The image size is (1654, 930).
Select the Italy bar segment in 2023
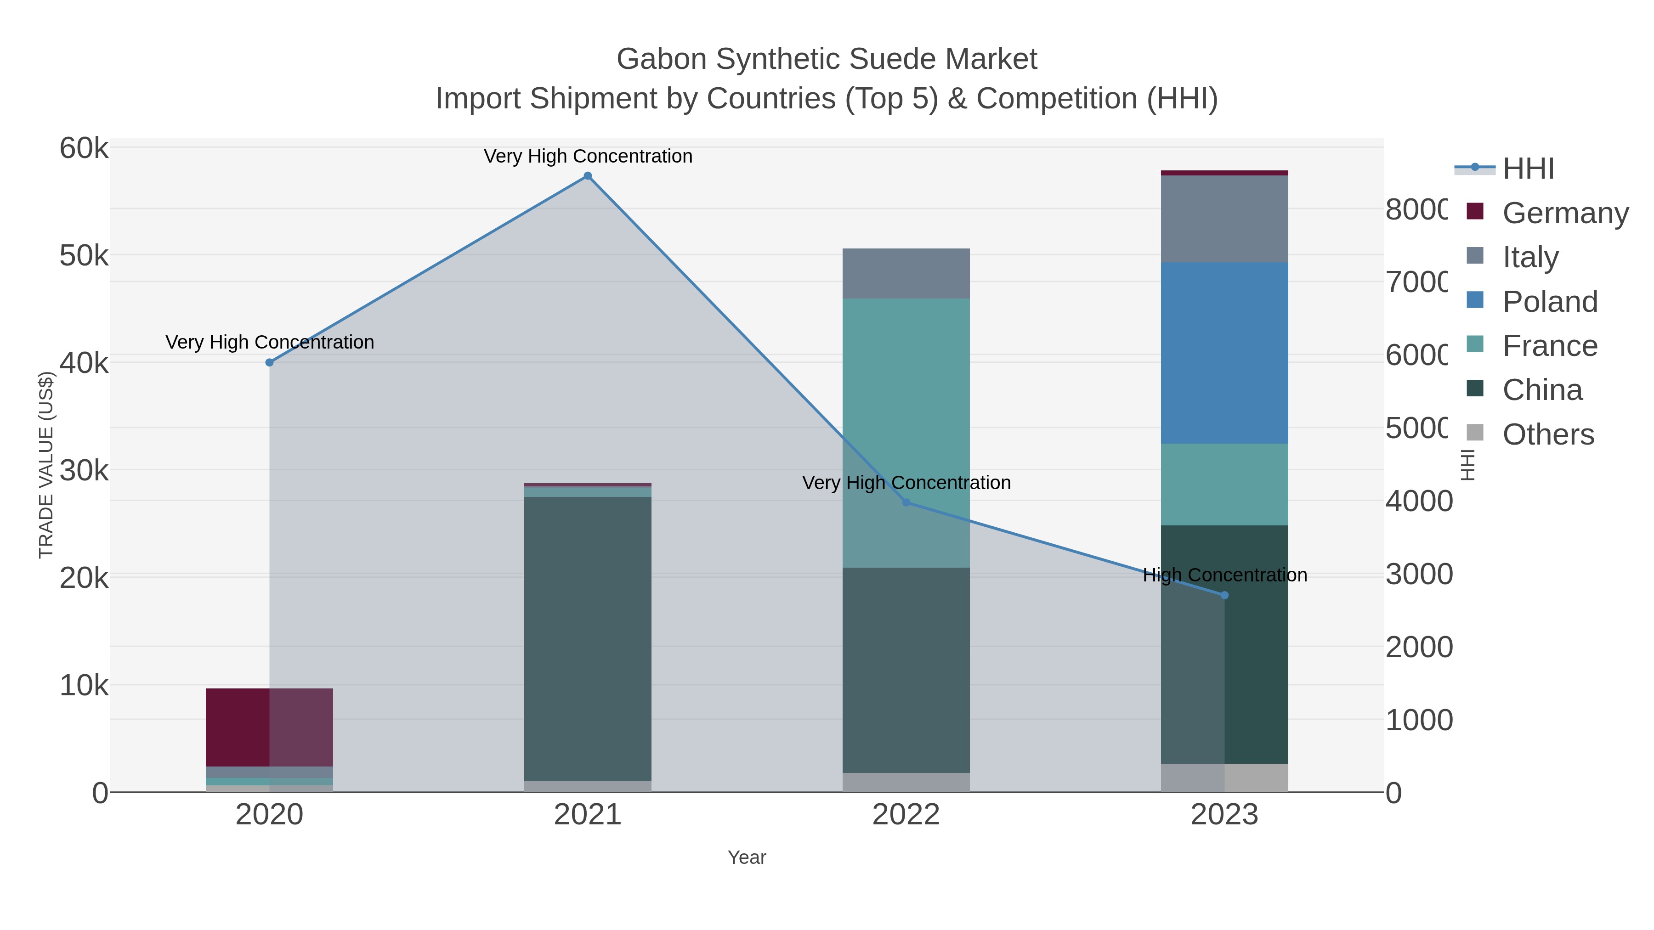point(1224,219)
